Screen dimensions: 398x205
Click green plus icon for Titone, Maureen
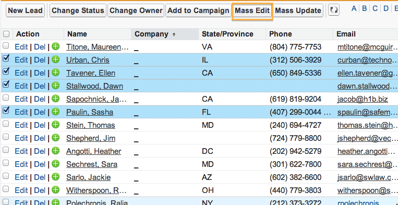(56, 46)
